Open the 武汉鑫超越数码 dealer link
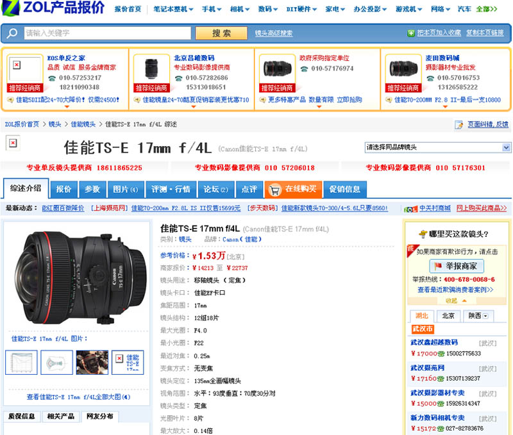513x435 pixels. [434, 343]
